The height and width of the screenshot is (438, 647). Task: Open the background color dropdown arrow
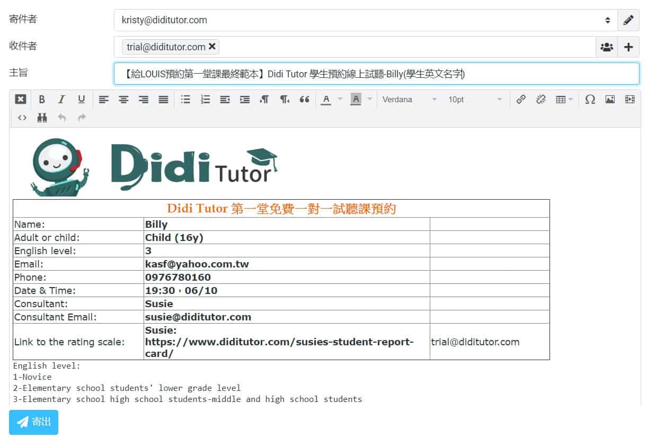(x=369, y=99)
